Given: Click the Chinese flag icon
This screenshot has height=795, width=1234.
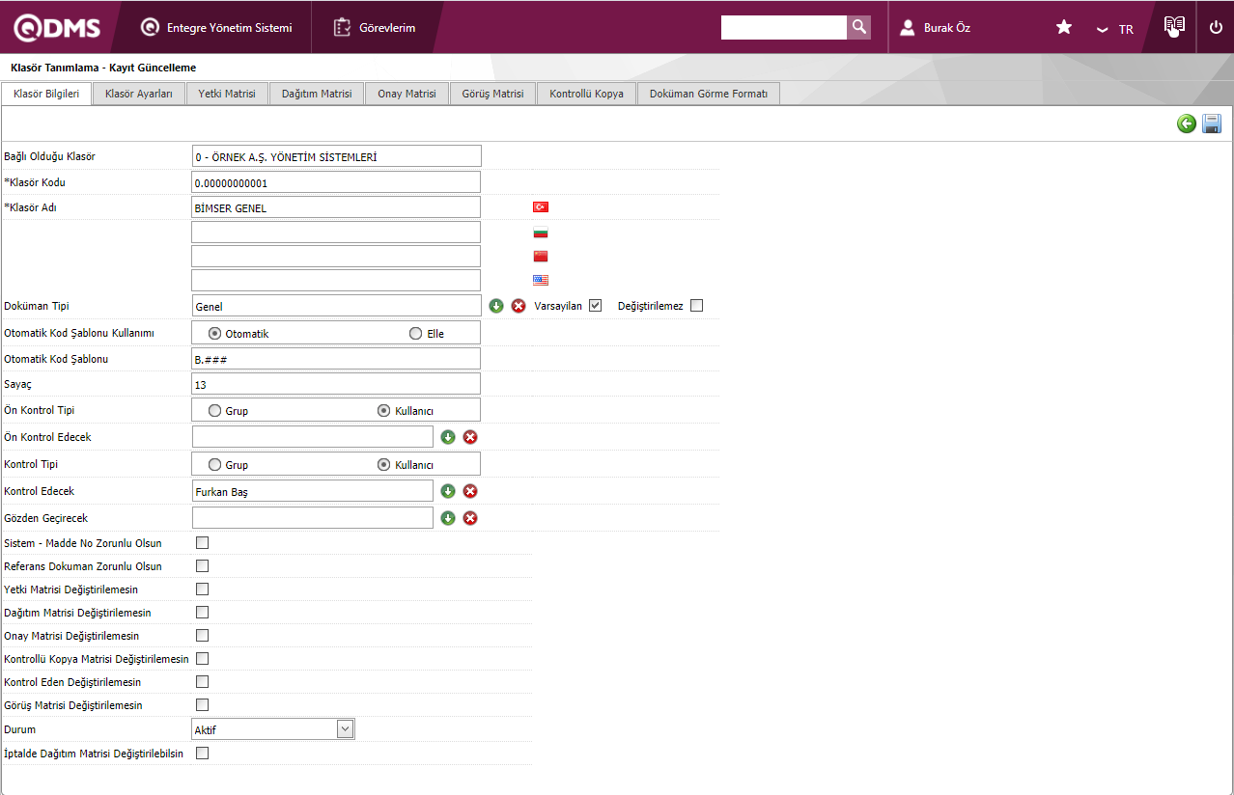Looking at the screenshot, I should pos(541,256).
